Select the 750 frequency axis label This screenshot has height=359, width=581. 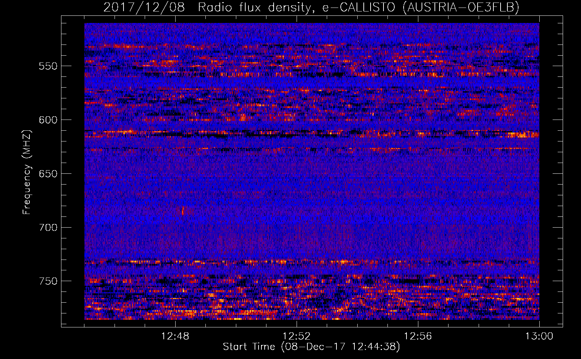click(x=48, y=281)
